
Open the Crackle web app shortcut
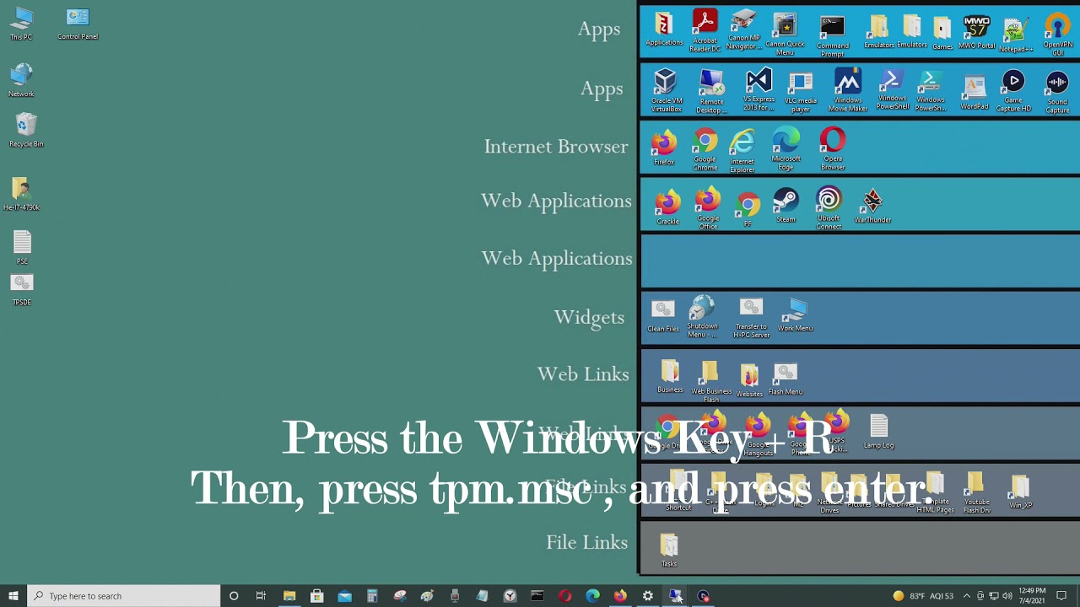pyautogui.click(x=667, y=207)
